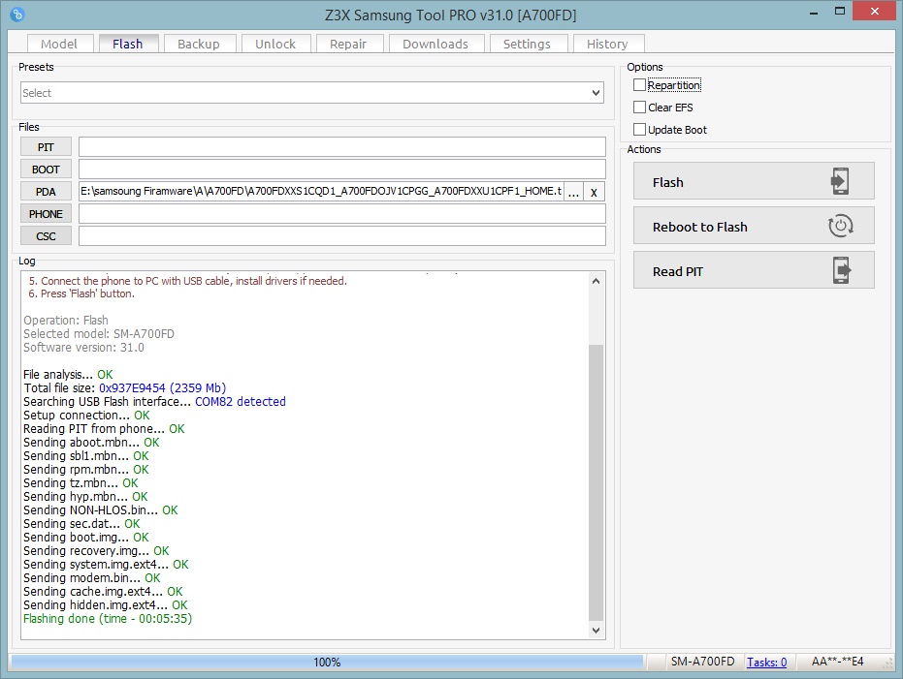Click the 100% progress bar

[327, 663]
